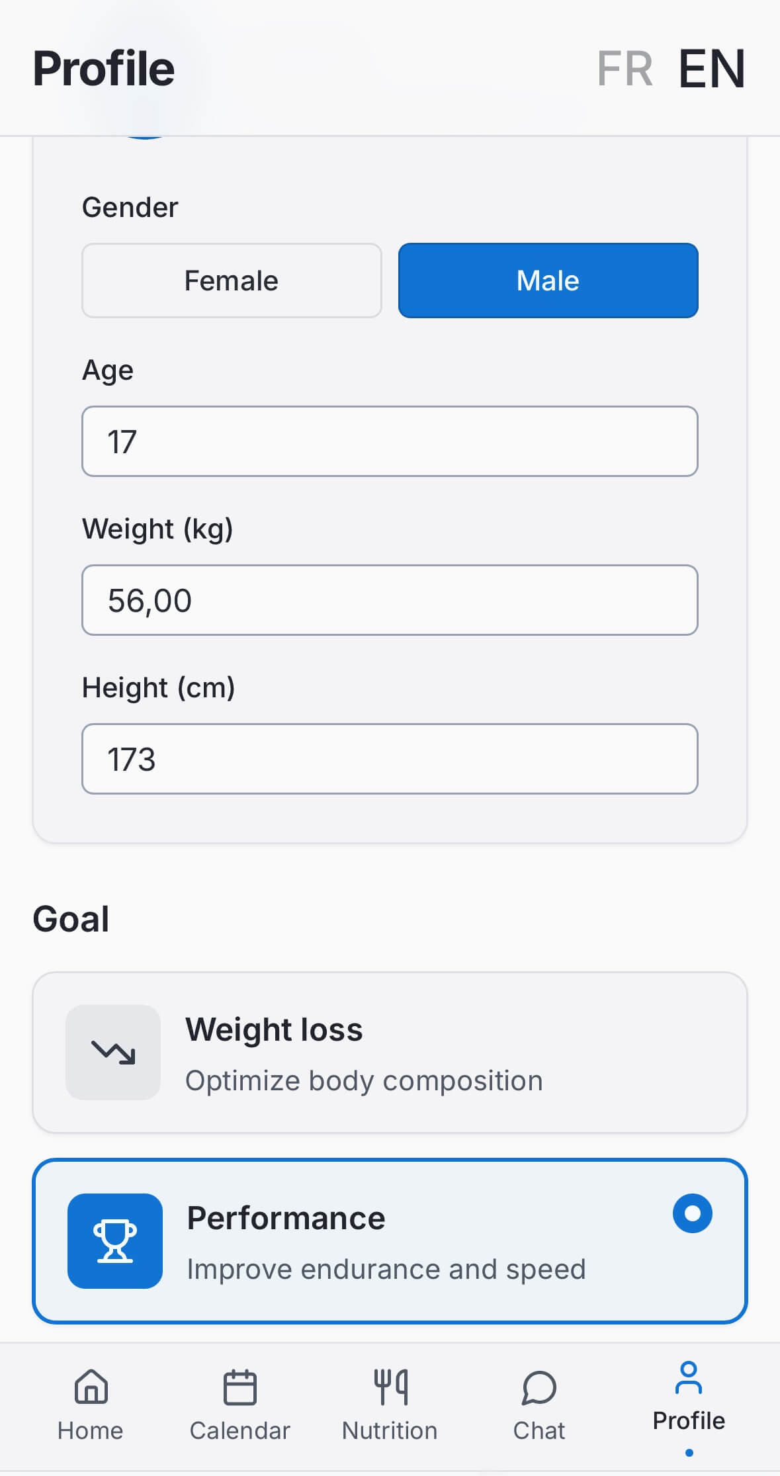
Task: Tap the Nutrition tab label
Action: tap(390, 1430)
